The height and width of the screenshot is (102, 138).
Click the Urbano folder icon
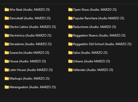point(70,61)
